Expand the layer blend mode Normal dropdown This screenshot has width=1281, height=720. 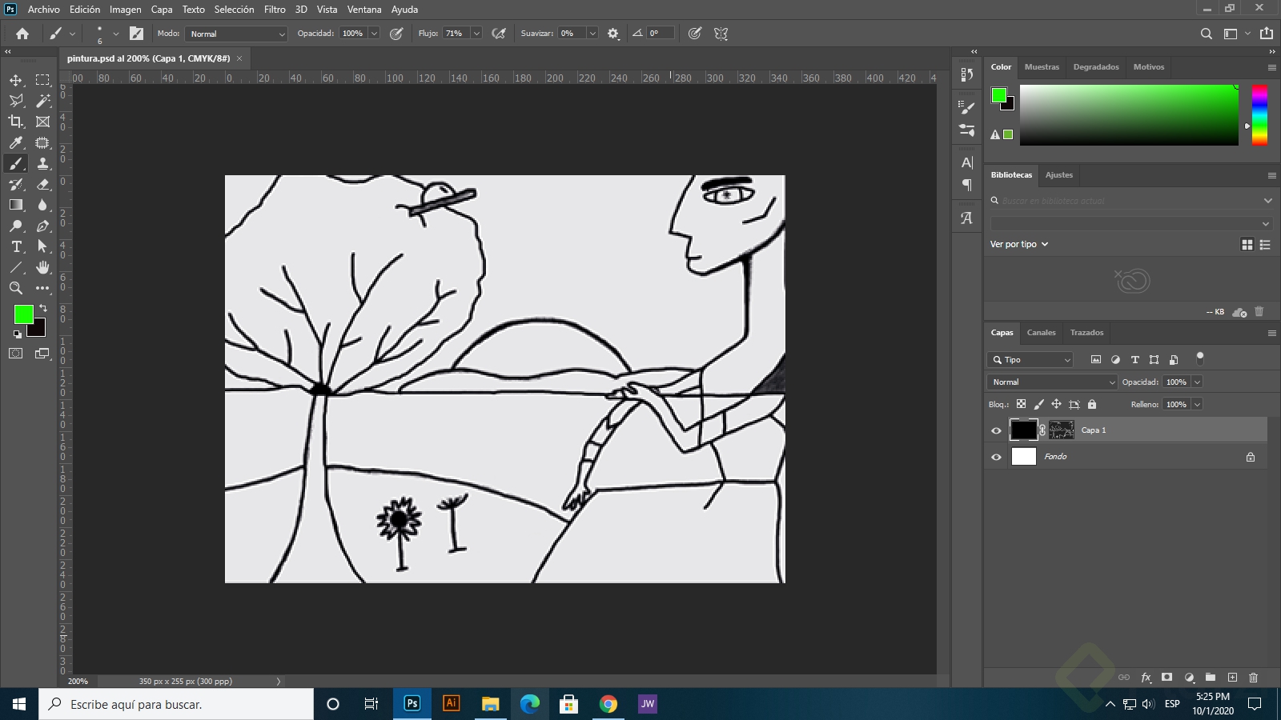tap(1052, 382)
